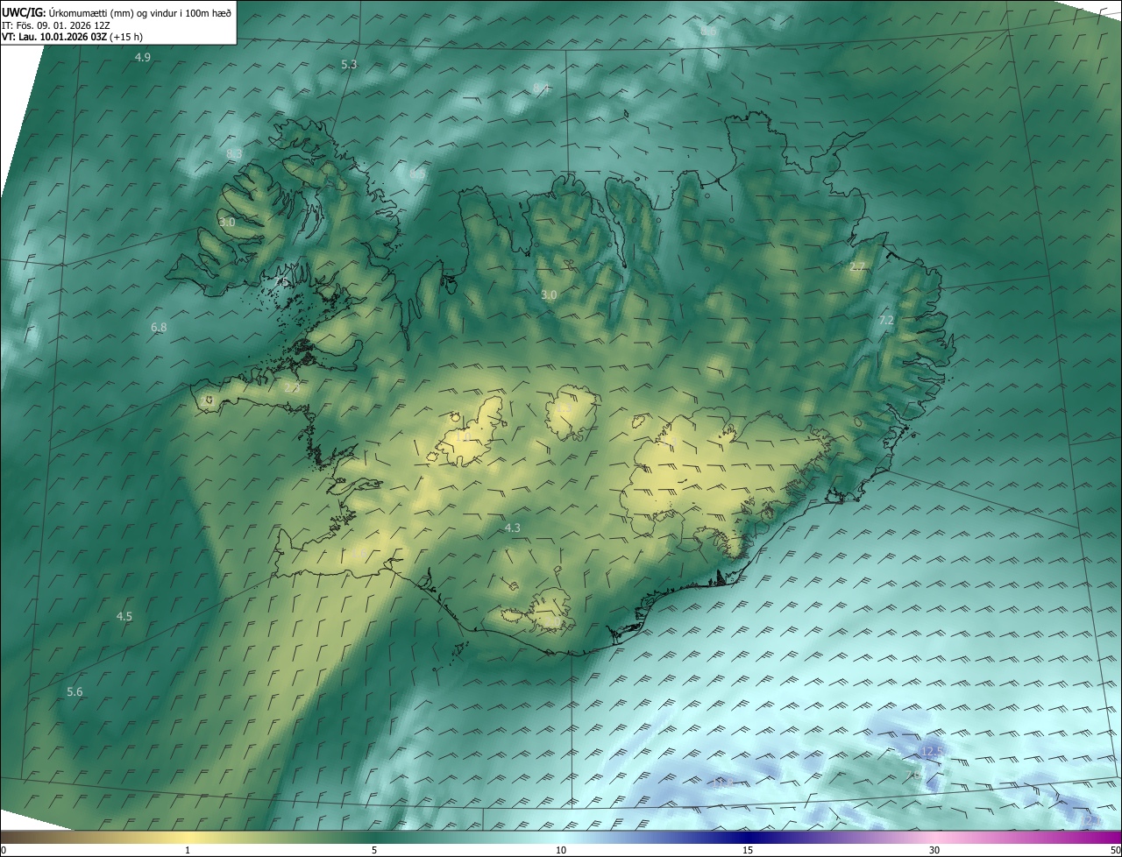Click the 5.6 precipitation value label
Image resolution: width=1122 pixels, height=857 pixels.
click(75, 692)
